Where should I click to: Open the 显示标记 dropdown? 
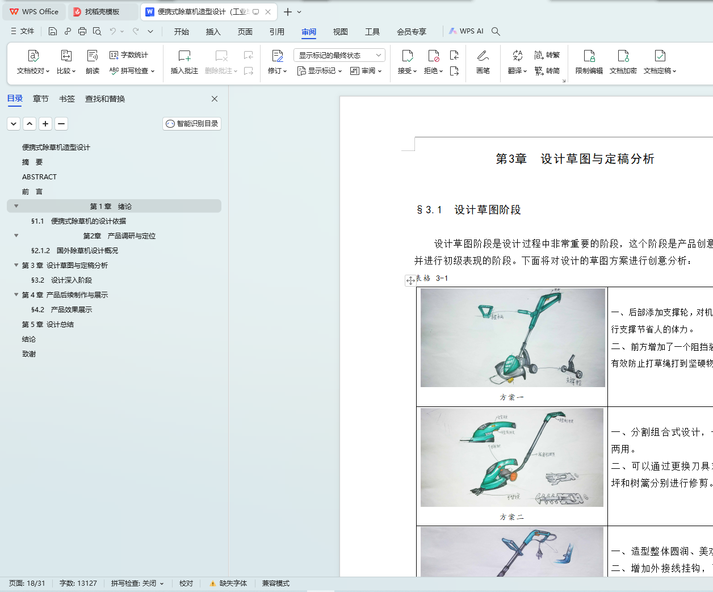tap(320, 71)
